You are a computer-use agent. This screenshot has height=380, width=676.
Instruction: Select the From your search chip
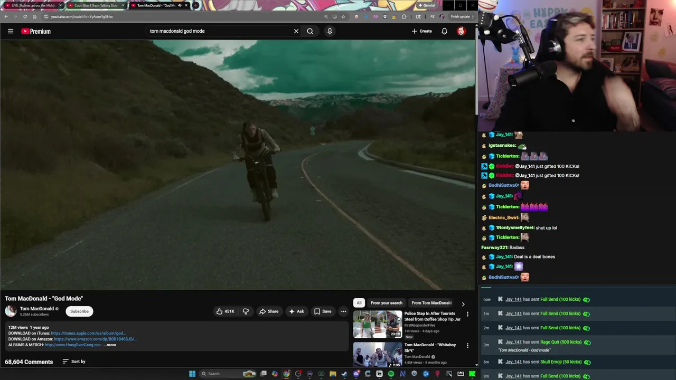(386, 303)
